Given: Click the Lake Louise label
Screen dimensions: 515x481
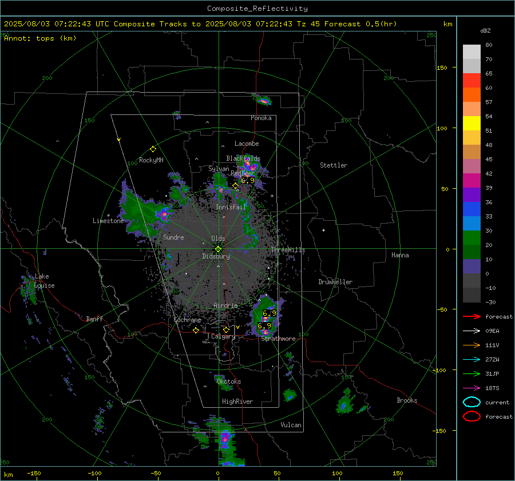Looking at the screenshot, I should tap(44, 281).
